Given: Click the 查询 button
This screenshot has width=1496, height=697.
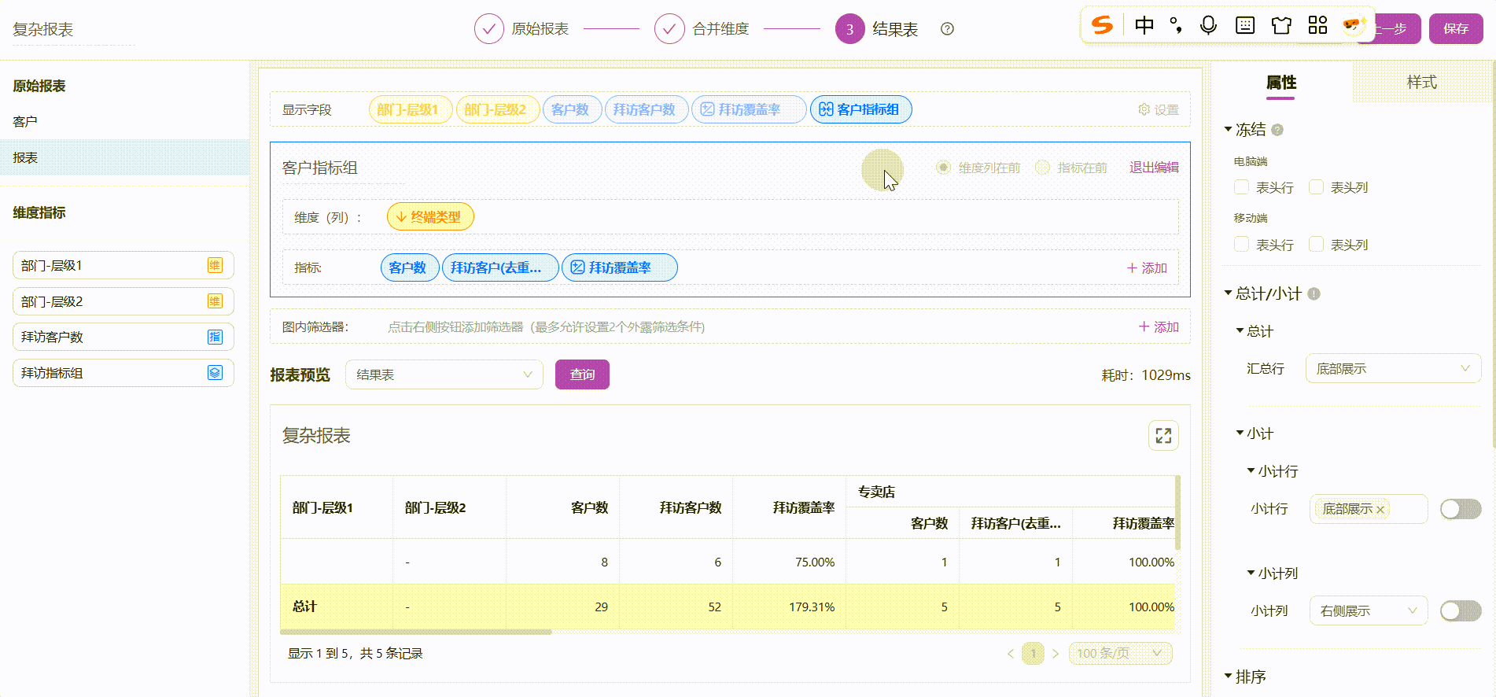Looking at the screenshot, I should point(582,374).
